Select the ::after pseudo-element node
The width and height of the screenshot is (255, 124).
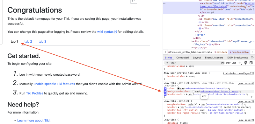pyautogui.click(x=200, y=35)
